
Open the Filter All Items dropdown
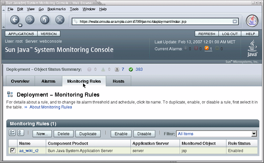pyautogui.click(x=217, y=134)
